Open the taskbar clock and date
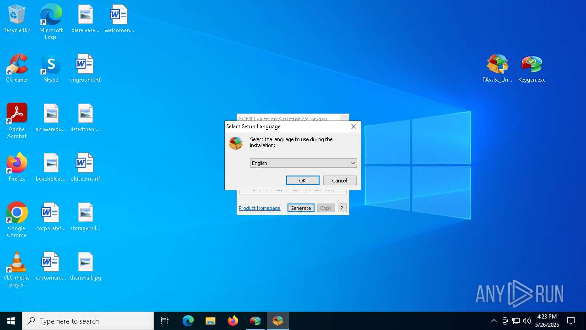The height and width of the screenshot is (330, 586). pos(547,321)
